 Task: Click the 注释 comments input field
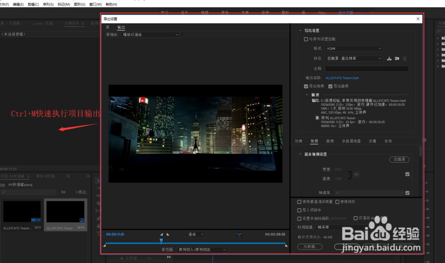[x=367, y=69]
